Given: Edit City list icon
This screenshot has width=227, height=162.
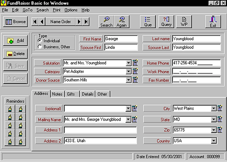Looking at the screenshot, I should point(220,108).
